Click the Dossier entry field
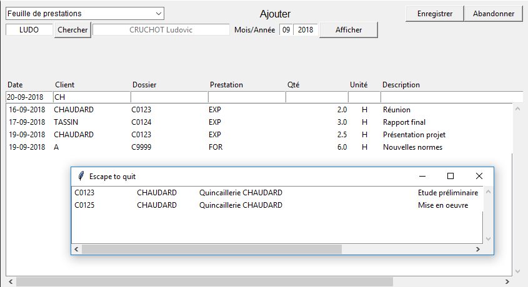The width and height of the screenshot is (528, 287). [169, 97]
